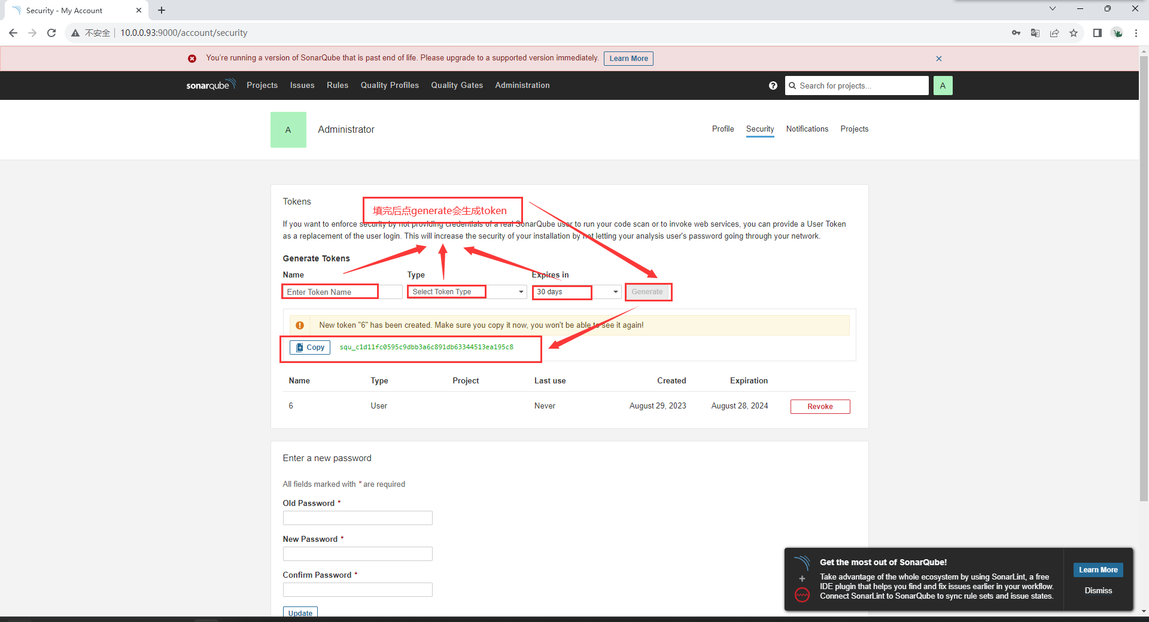Open the Rules page
1149x622 pixels.
338,86
